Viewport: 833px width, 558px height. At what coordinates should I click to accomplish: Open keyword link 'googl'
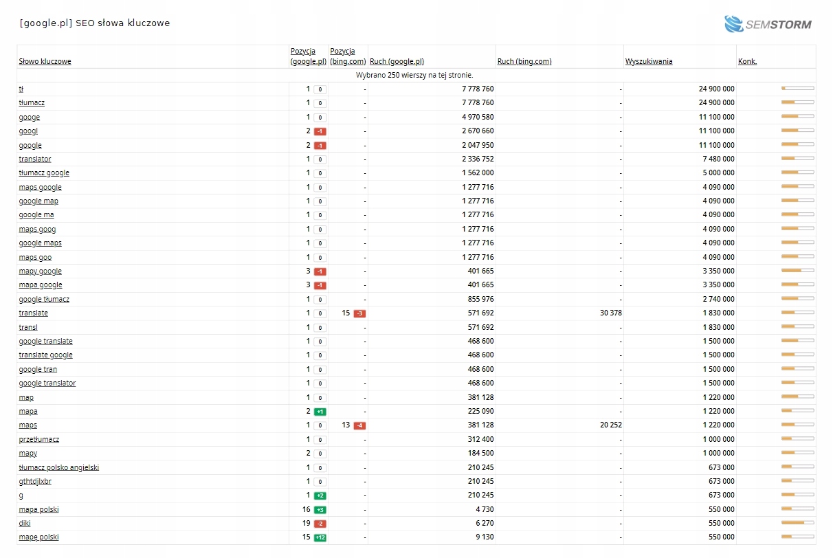[x=28, y=131]
